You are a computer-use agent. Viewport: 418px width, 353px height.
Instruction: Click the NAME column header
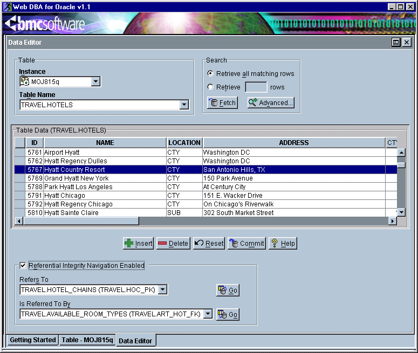tap(105, 142)
